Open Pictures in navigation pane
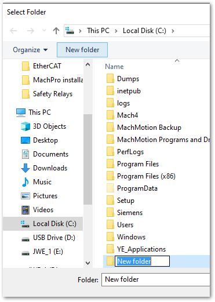215x302 pixels. [x=39, y=196]
